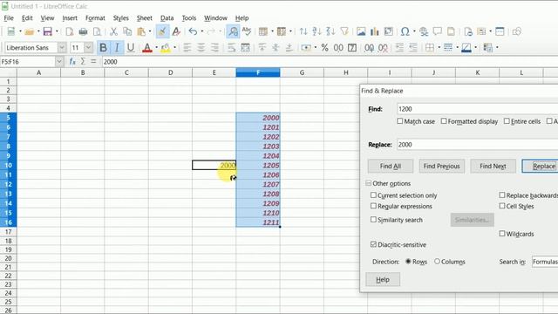This screenshot has width=558, height=314.
Task: Open the Data menu
Action: click(x=167, y=17)
